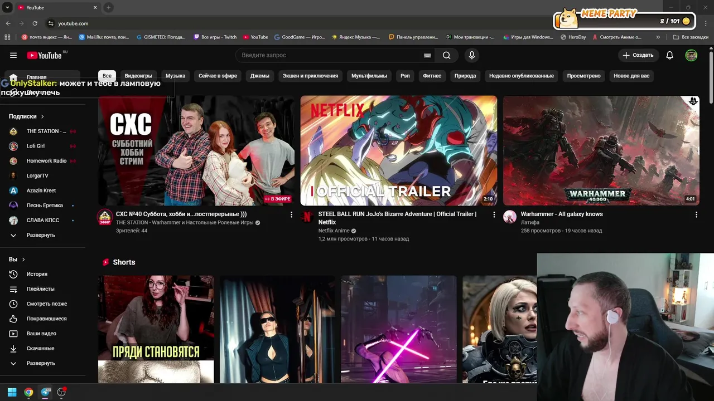Open 'Песнь Еретика' subscription channel
Viewport: 714px width, 401px height.
click(x=43, y=206)
